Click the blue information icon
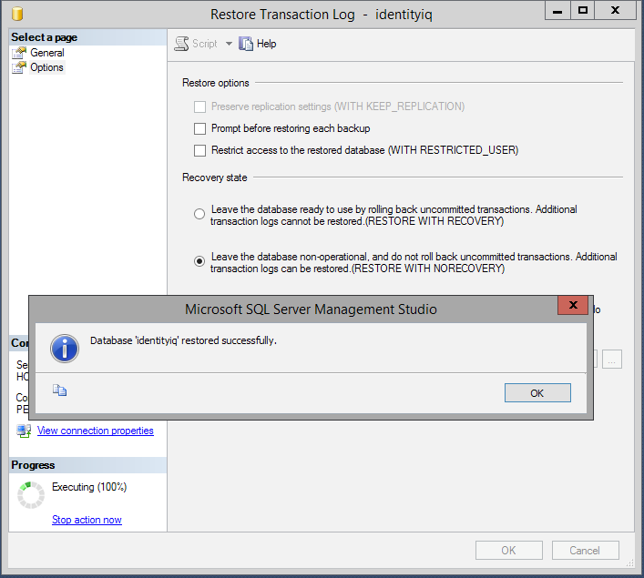 pos(65,348)
